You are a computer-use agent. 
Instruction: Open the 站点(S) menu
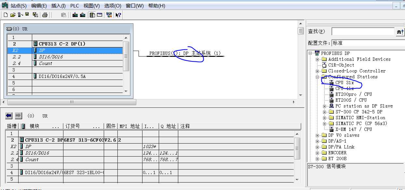19,6
